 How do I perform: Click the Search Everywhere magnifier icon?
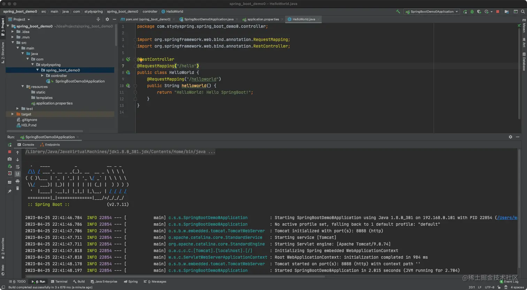pos(523,12)
